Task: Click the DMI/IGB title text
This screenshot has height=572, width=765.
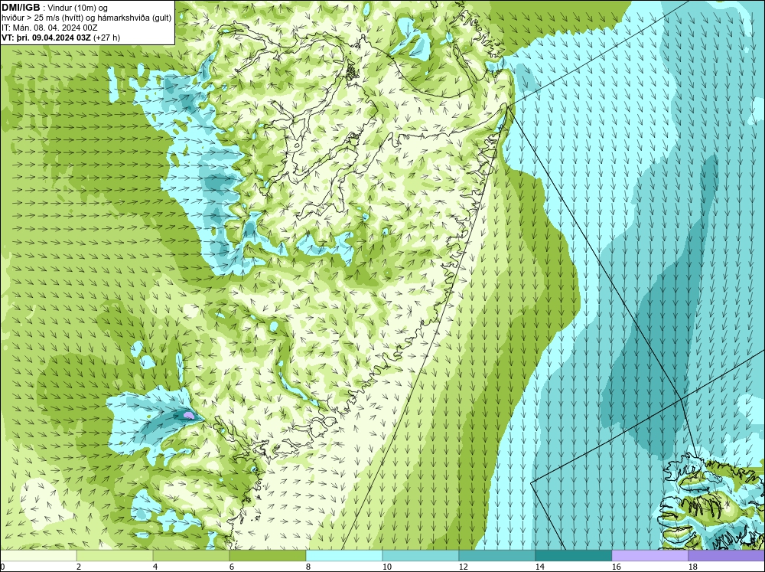Action: tap(21, 8)
